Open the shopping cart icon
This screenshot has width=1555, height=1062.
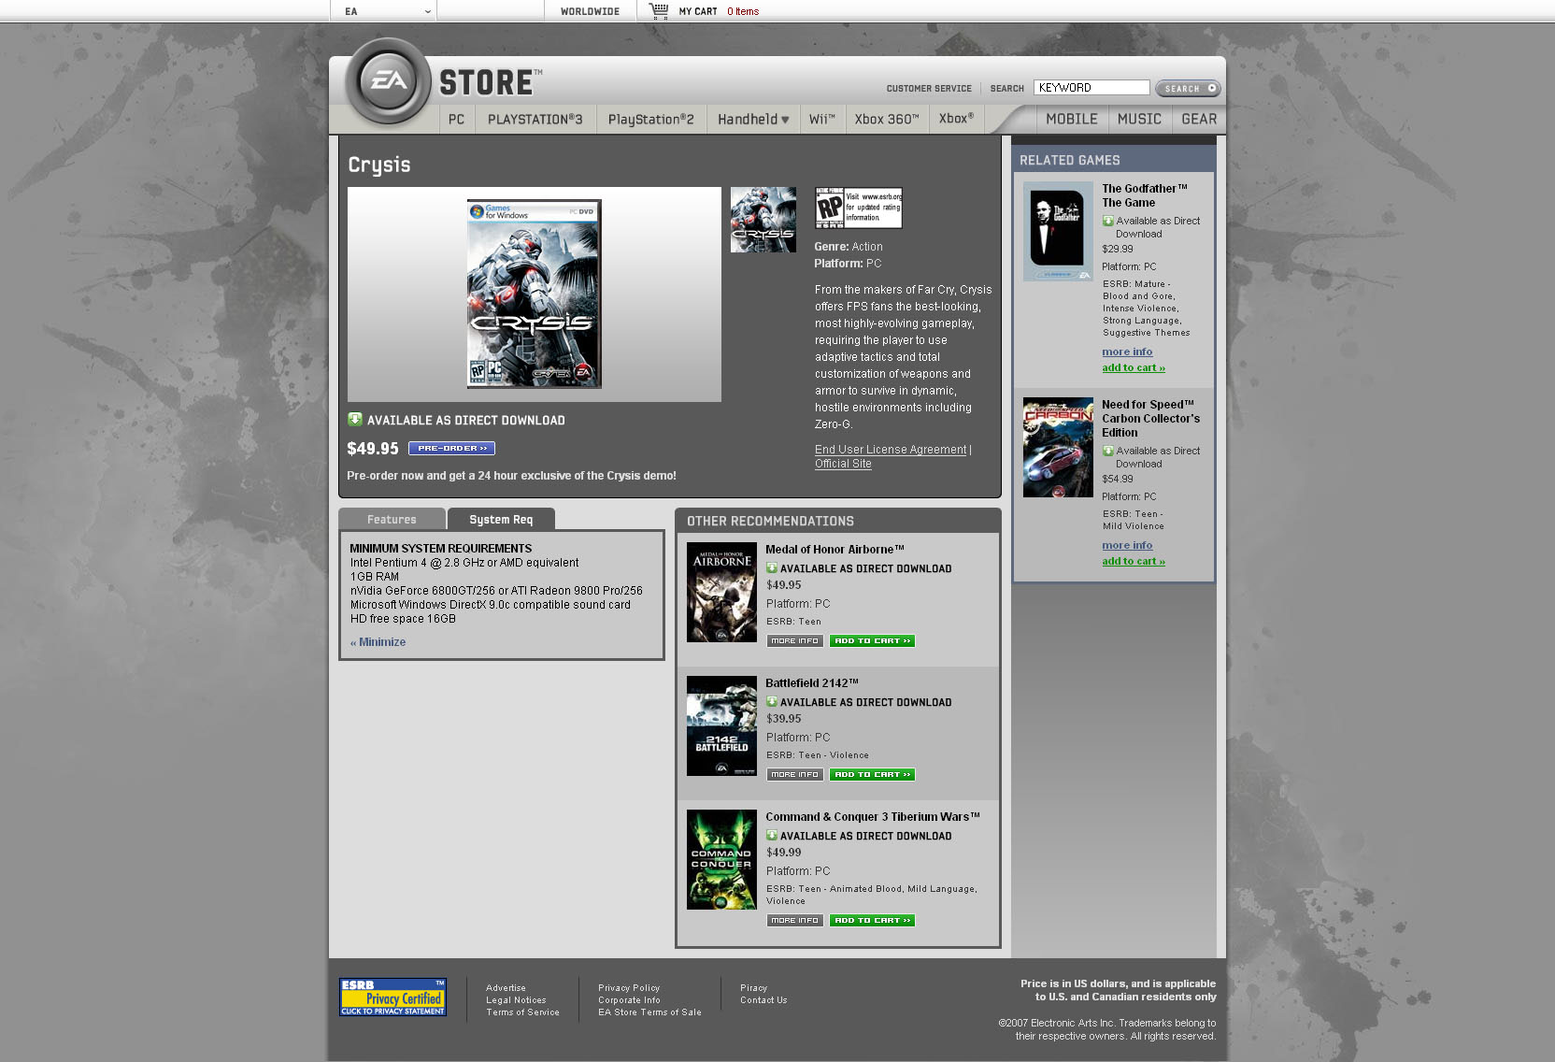tap(659, 11)
